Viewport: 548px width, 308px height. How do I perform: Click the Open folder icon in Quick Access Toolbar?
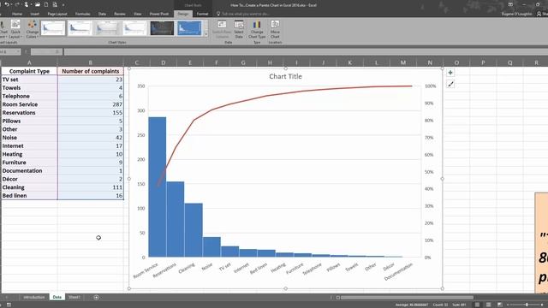[37, 4]
